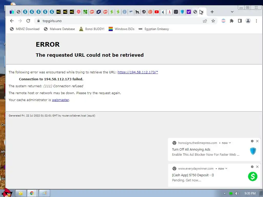Go back to the previous page
This screenshot has height=197, width=263.
tap(12, 21)
